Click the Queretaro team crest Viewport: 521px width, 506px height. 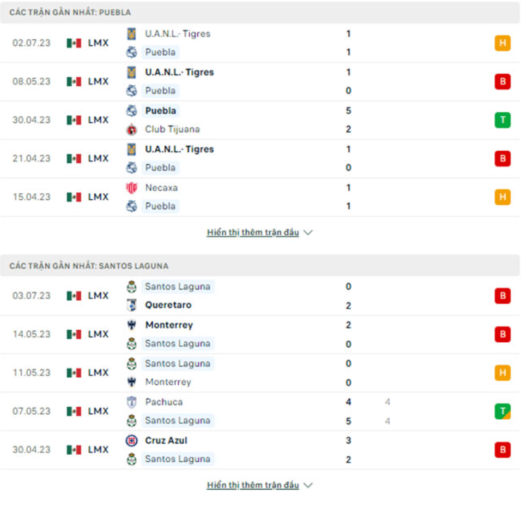(131, 305)
